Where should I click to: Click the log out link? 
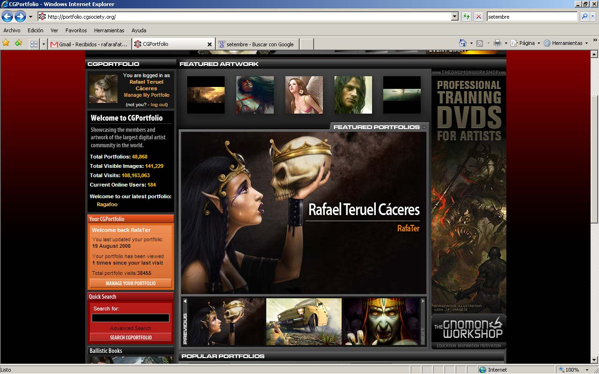(x=158, y=105)
